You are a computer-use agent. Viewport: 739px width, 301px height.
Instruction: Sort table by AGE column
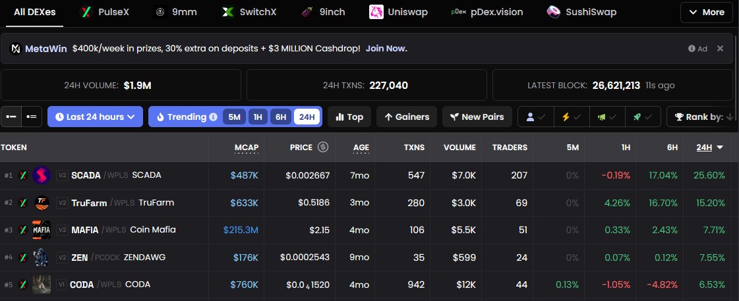[361, 148]
